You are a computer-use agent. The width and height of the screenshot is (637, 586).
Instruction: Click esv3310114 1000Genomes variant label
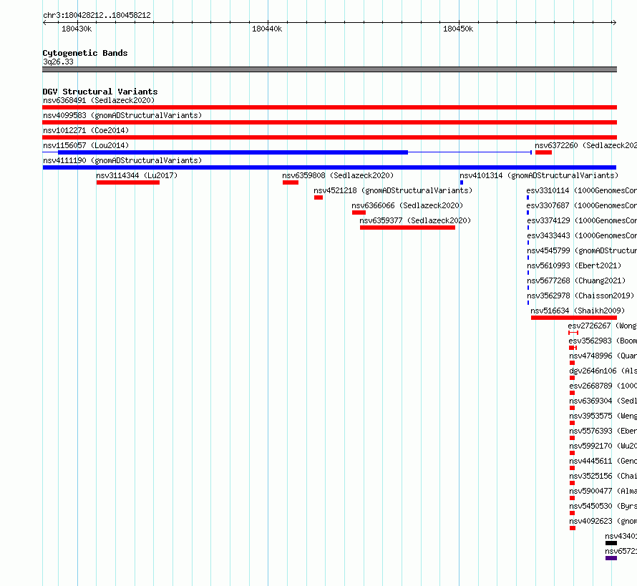pyautogui.click(x=582, y=190)
